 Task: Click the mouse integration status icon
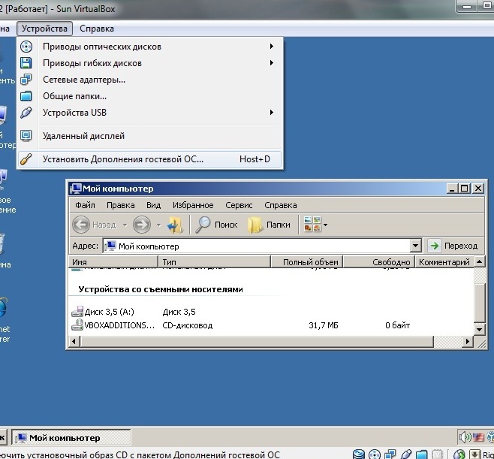(x=459, y=454)
